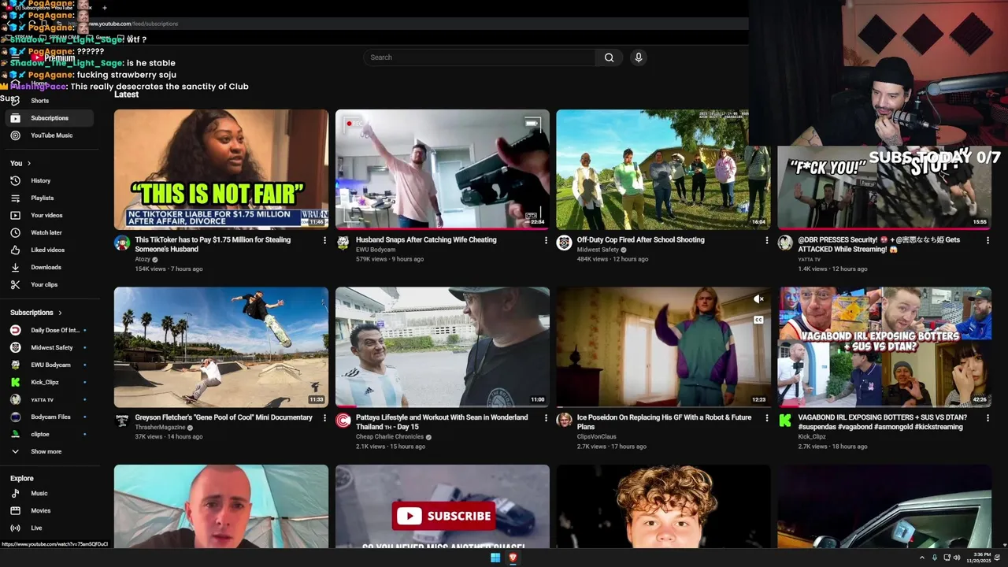
Task: Open skateboarder Greyson Fletcher thumbnail
Action: pos(221,347)
